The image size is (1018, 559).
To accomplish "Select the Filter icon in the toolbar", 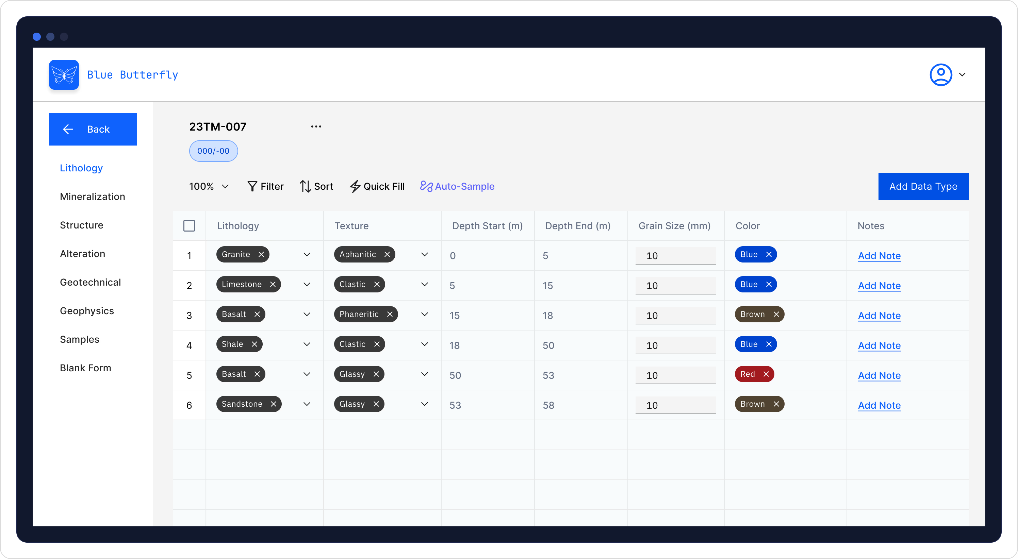I will pyautogui.click(x=252, y=186).
